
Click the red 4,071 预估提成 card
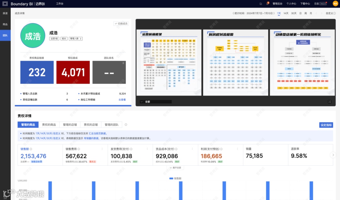(x=73, y=72)
